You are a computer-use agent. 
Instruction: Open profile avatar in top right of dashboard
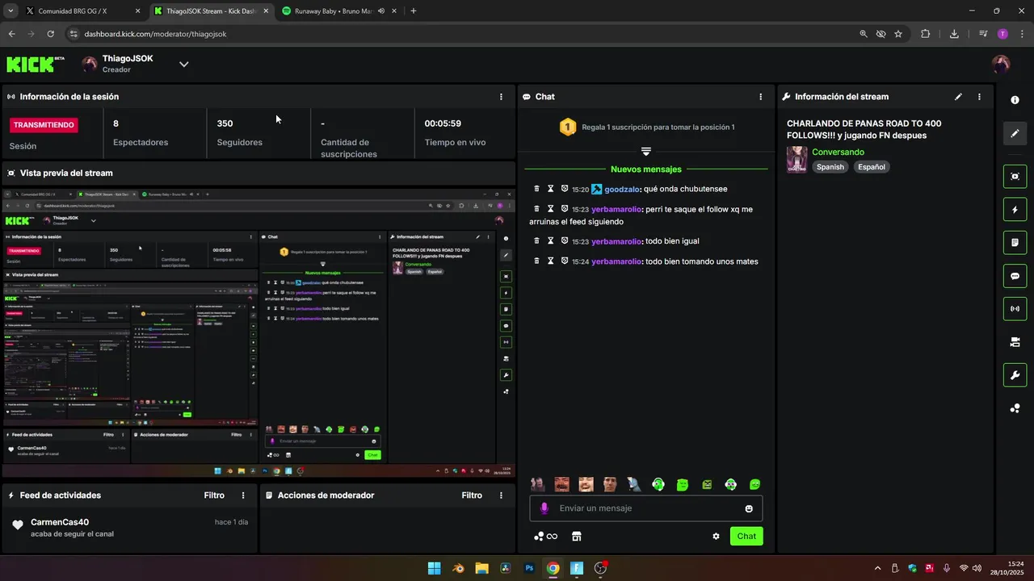pos(1001,64)
